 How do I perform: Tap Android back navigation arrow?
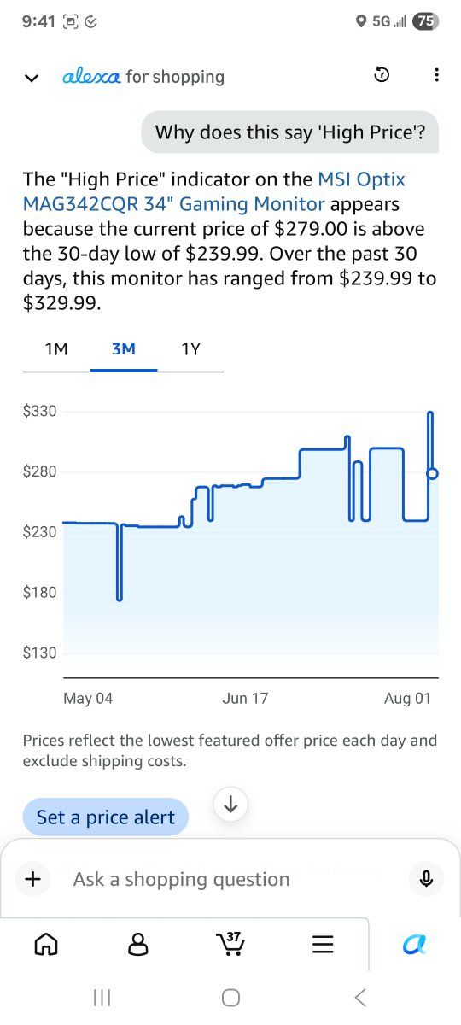tap(360, 997)
